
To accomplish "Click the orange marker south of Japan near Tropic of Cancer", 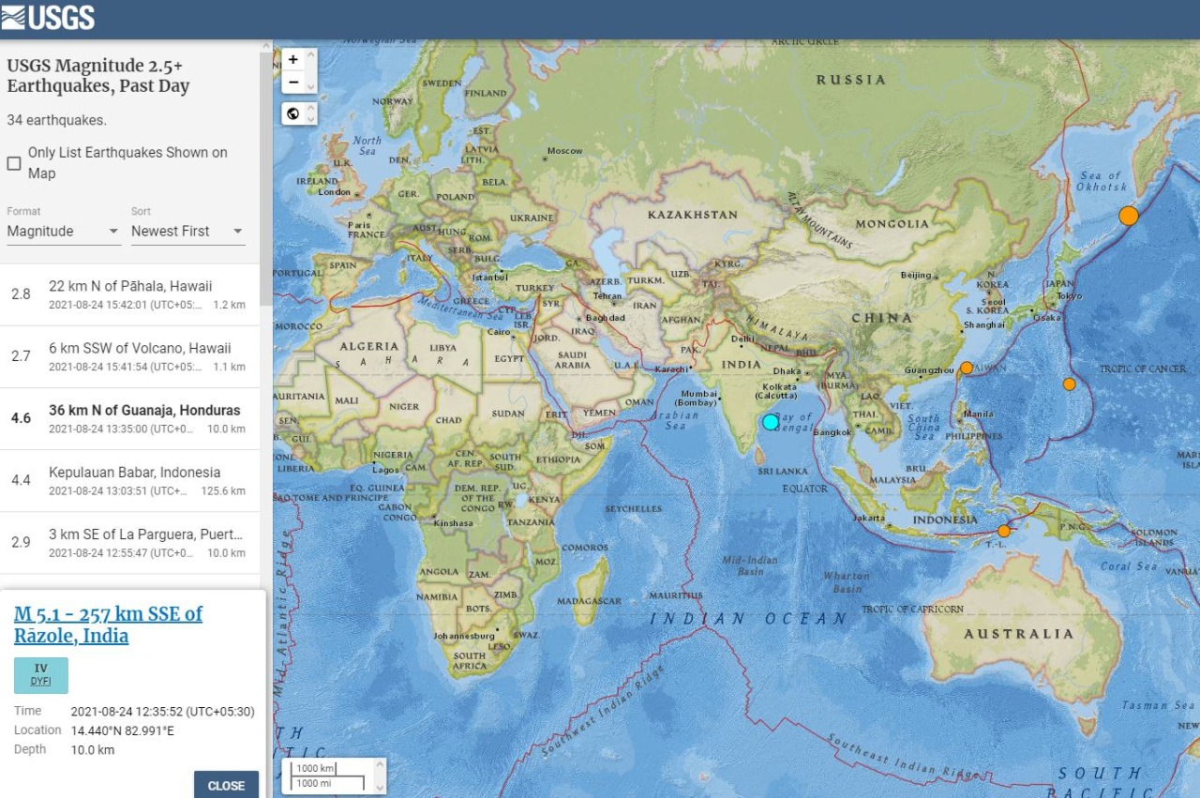I will [x=1069, y=384].
